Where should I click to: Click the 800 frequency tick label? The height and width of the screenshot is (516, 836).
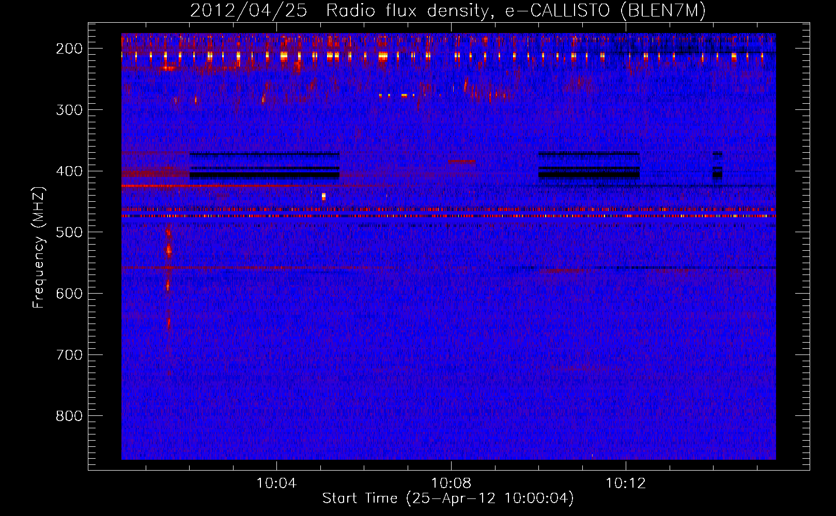click(69, 416)
